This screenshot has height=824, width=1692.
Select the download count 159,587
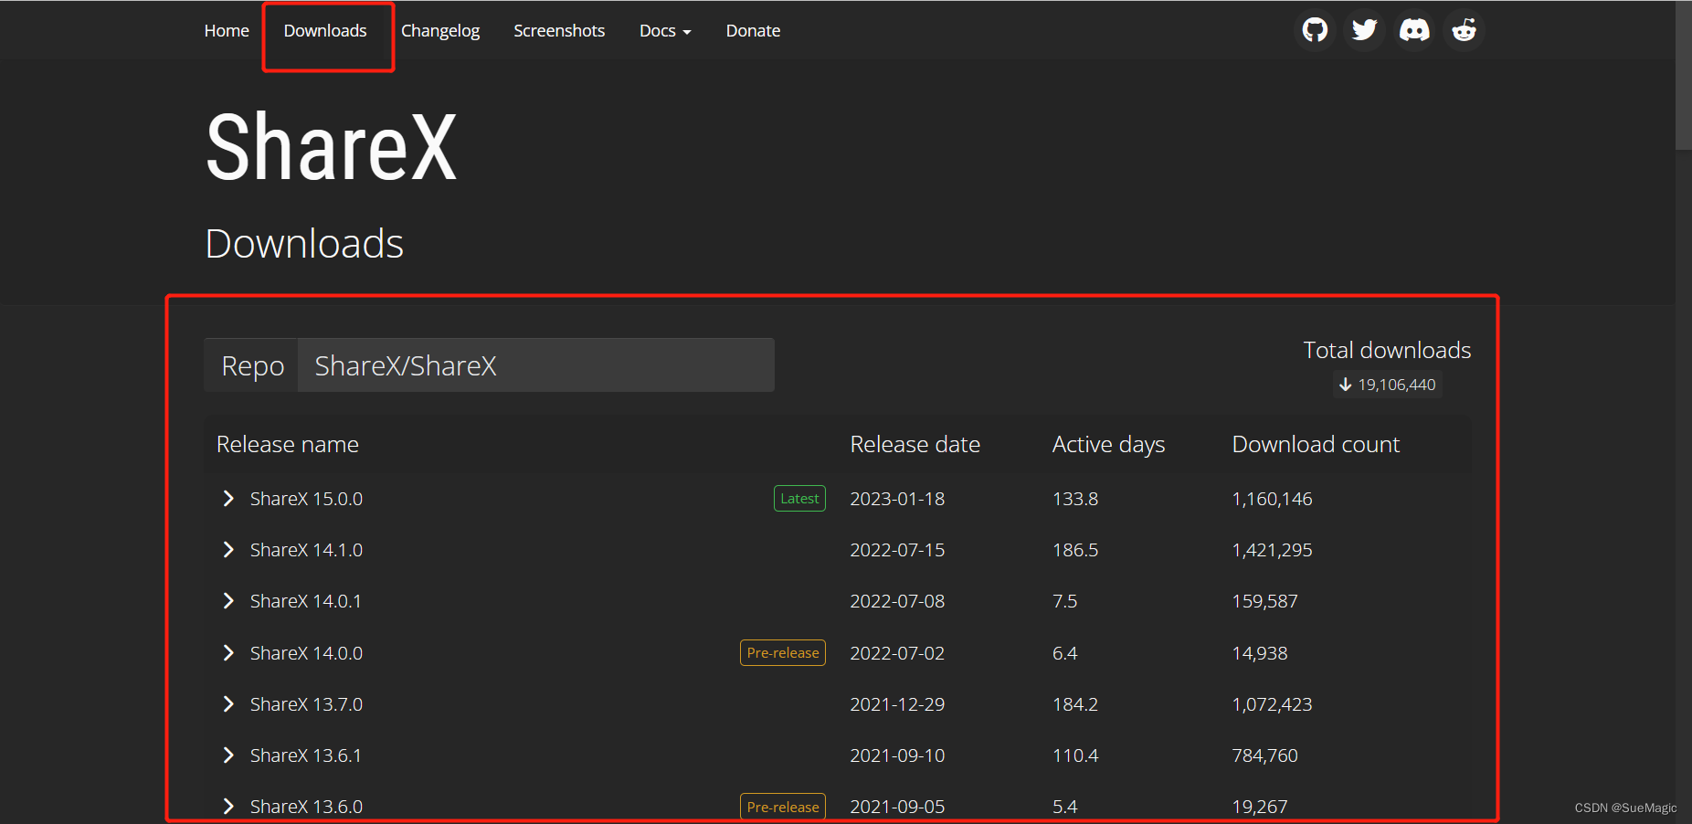pyautogui.click(x=1264, y=601)
